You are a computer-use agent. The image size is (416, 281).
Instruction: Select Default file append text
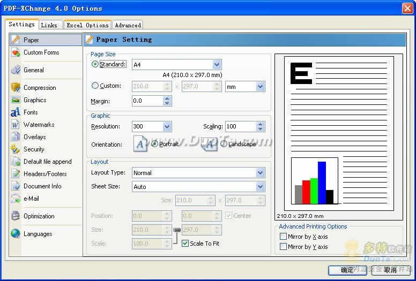(48, 162)
